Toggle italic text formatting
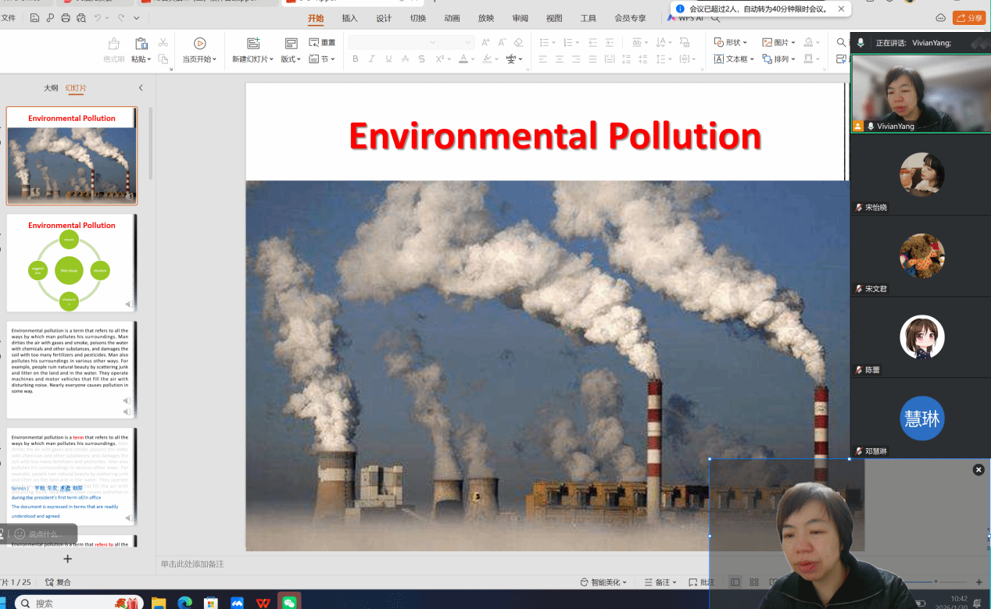 click(371, 59)
